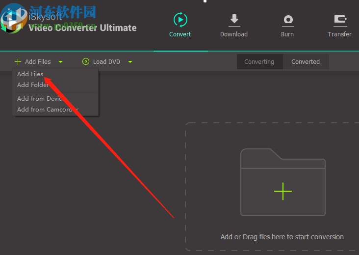
Task: Click the Burn label in top navigation
Action: [x=287, y=34]
